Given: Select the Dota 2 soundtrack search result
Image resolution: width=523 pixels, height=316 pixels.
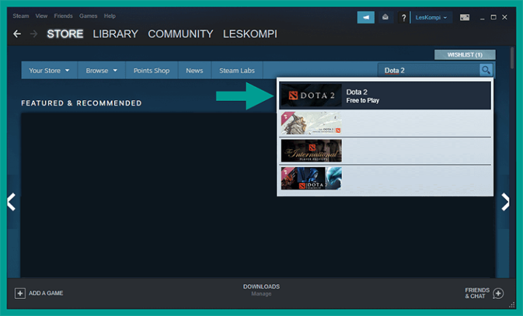Looking at the screenshot, I should [x=385, y=123].
